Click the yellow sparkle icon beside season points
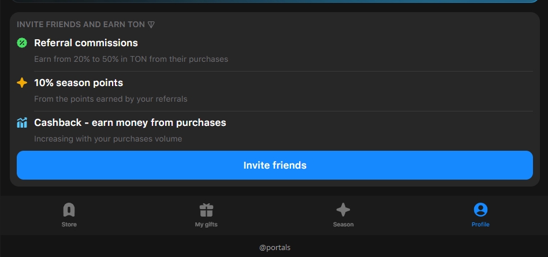This screenshot has width=548, height=257. pyautogui.click(x=22, y=83)
